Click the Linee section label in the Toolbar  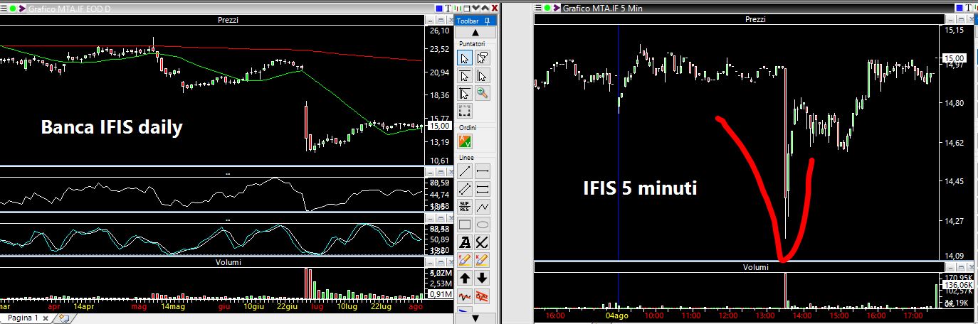click(466, 157)
